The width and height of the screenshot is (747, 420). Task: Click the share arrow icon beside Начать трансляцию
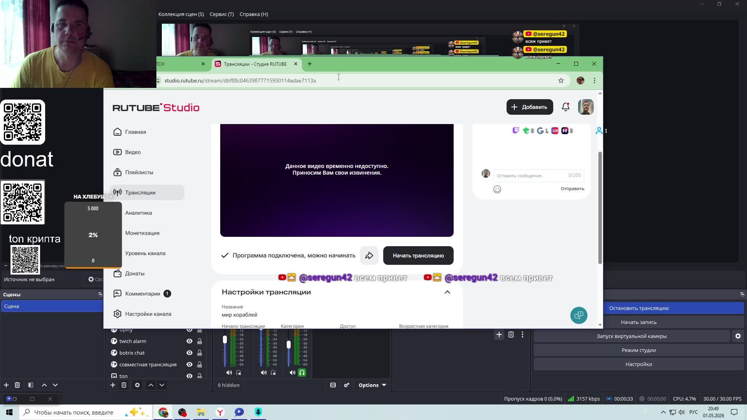tap(369, 255)
